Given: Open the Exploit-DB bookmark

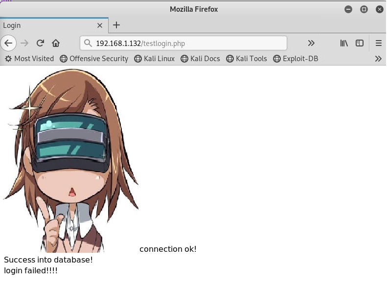Looking at the screenshot, I should (296, 59).
